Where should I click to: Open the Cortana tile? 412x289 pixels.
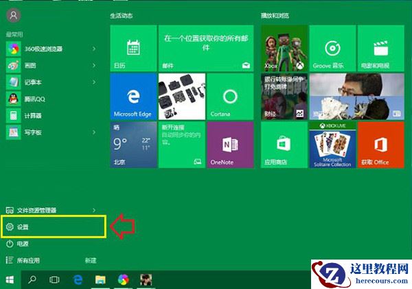pyautogui.click(x=231, y=97)
